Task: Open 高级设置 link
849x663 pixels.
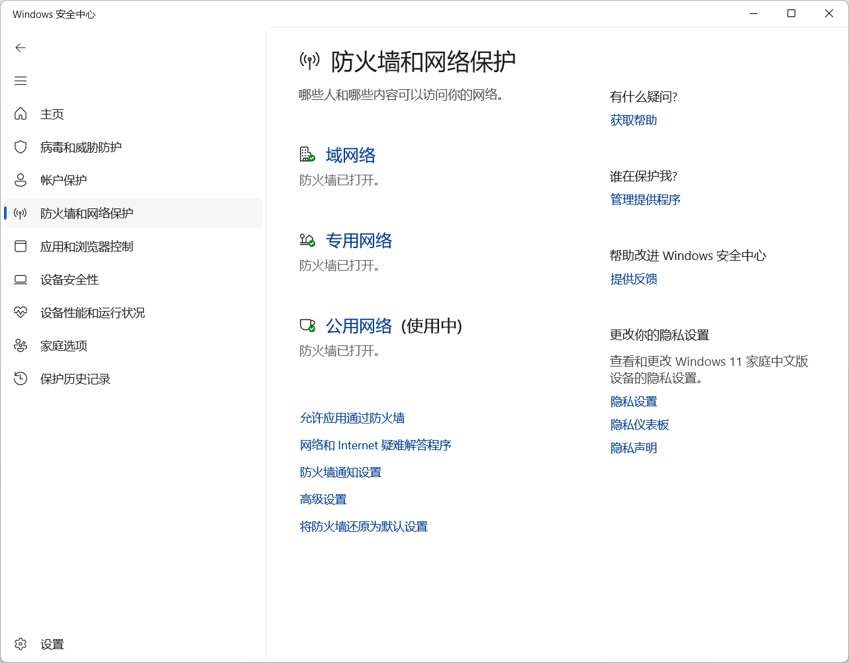Action: 323,500
